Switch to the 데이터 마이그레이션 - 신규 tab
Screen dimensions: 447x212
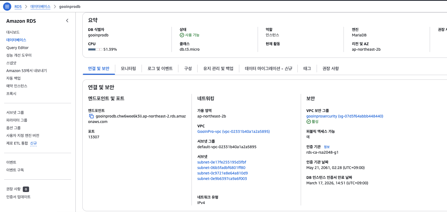click(x=269, y=68)
